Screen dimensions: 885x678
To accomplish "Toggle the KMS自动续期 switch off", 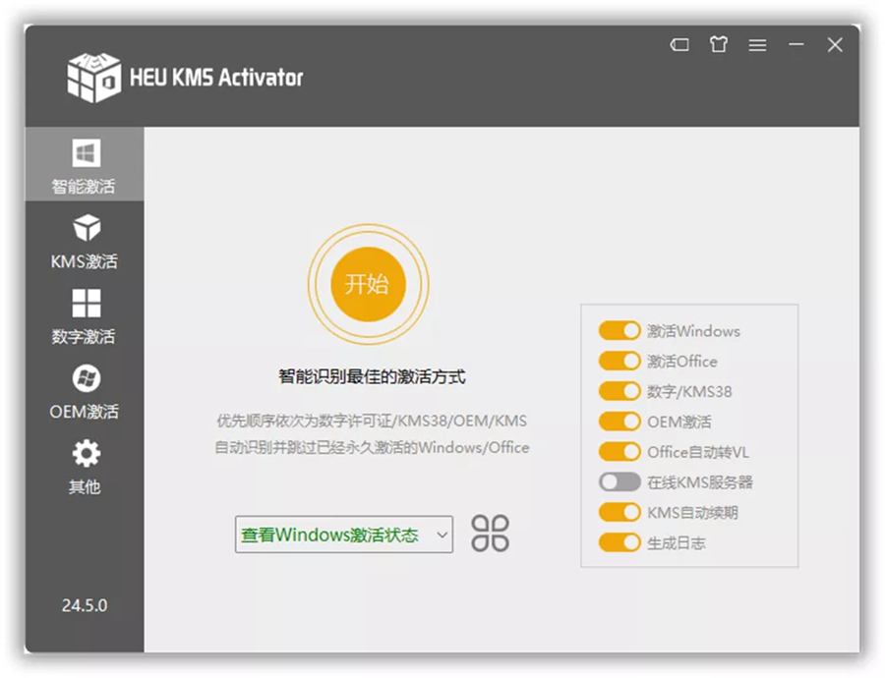I will click(x=619, y=512).
